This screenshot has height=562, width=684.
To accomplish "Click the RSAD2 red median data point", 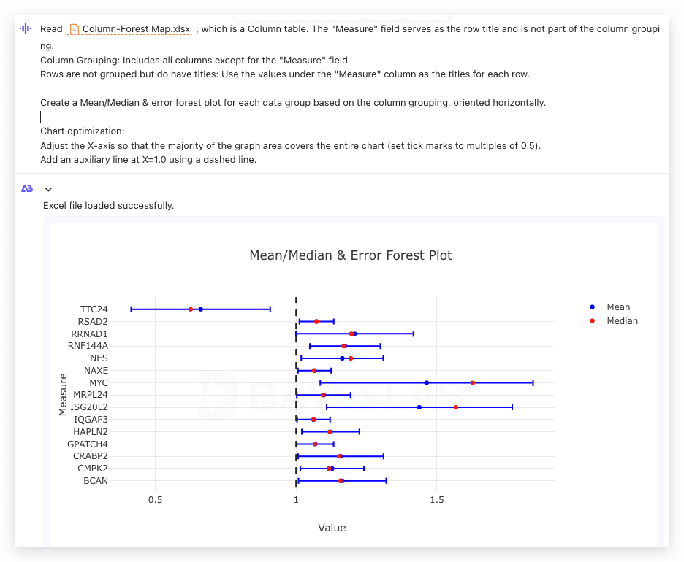I will [x=316, y=322].
